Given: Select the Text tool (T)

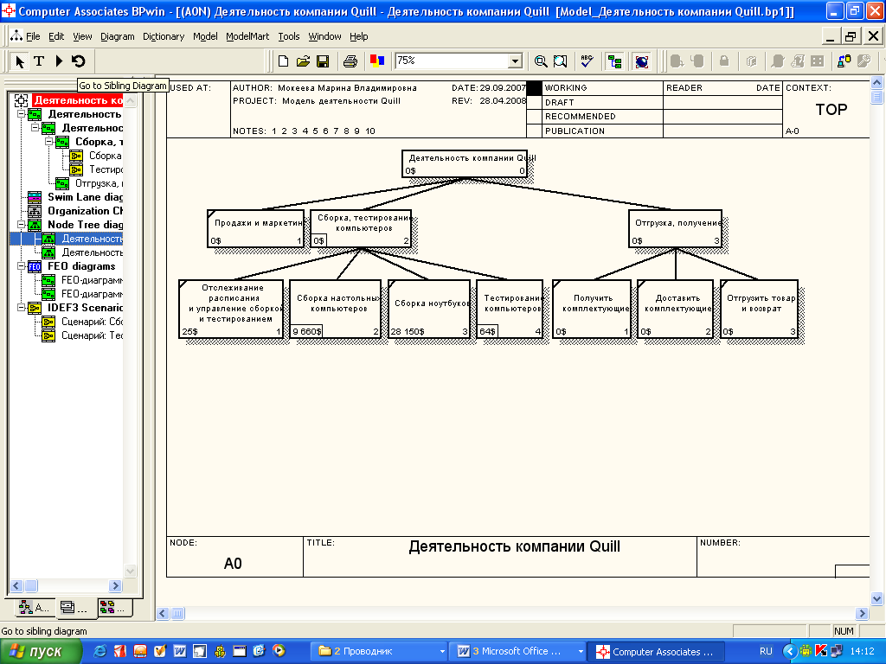Looking at the screenshot, I should click(39, 61).
